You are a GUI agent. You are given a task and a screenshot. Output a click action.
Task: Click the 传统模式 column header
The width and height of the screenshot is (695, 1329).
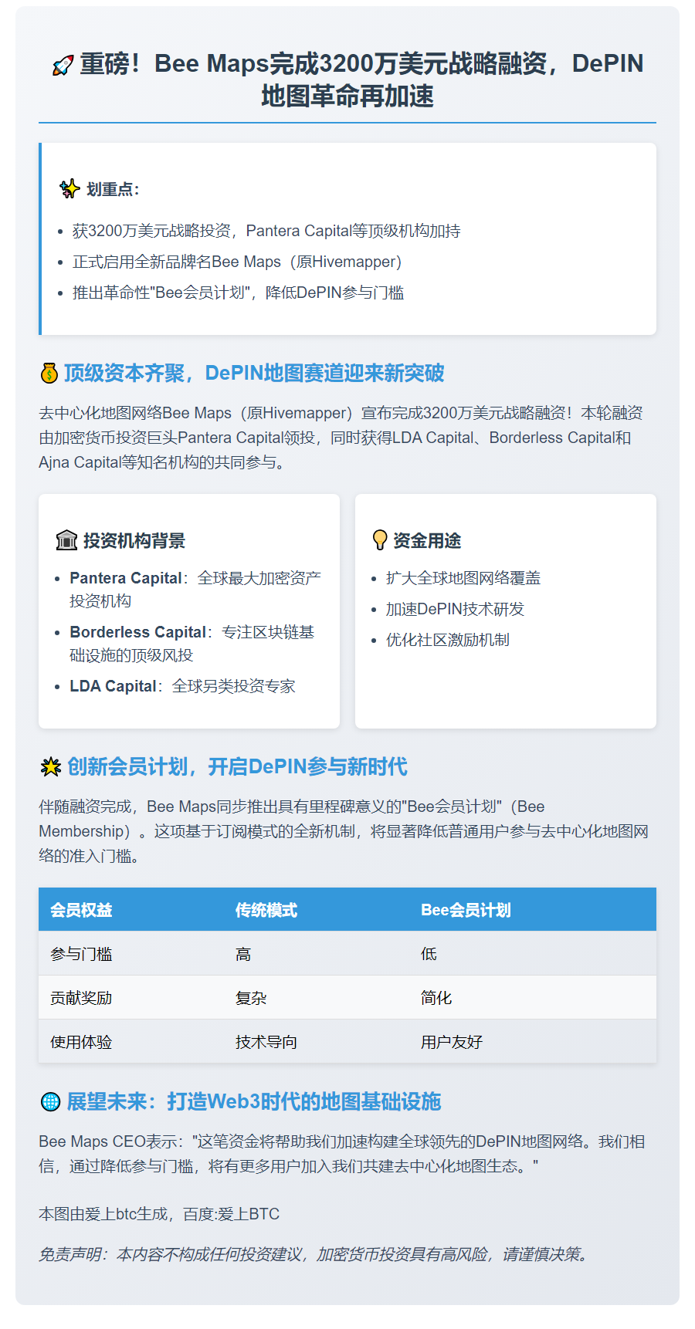(317, 909)
